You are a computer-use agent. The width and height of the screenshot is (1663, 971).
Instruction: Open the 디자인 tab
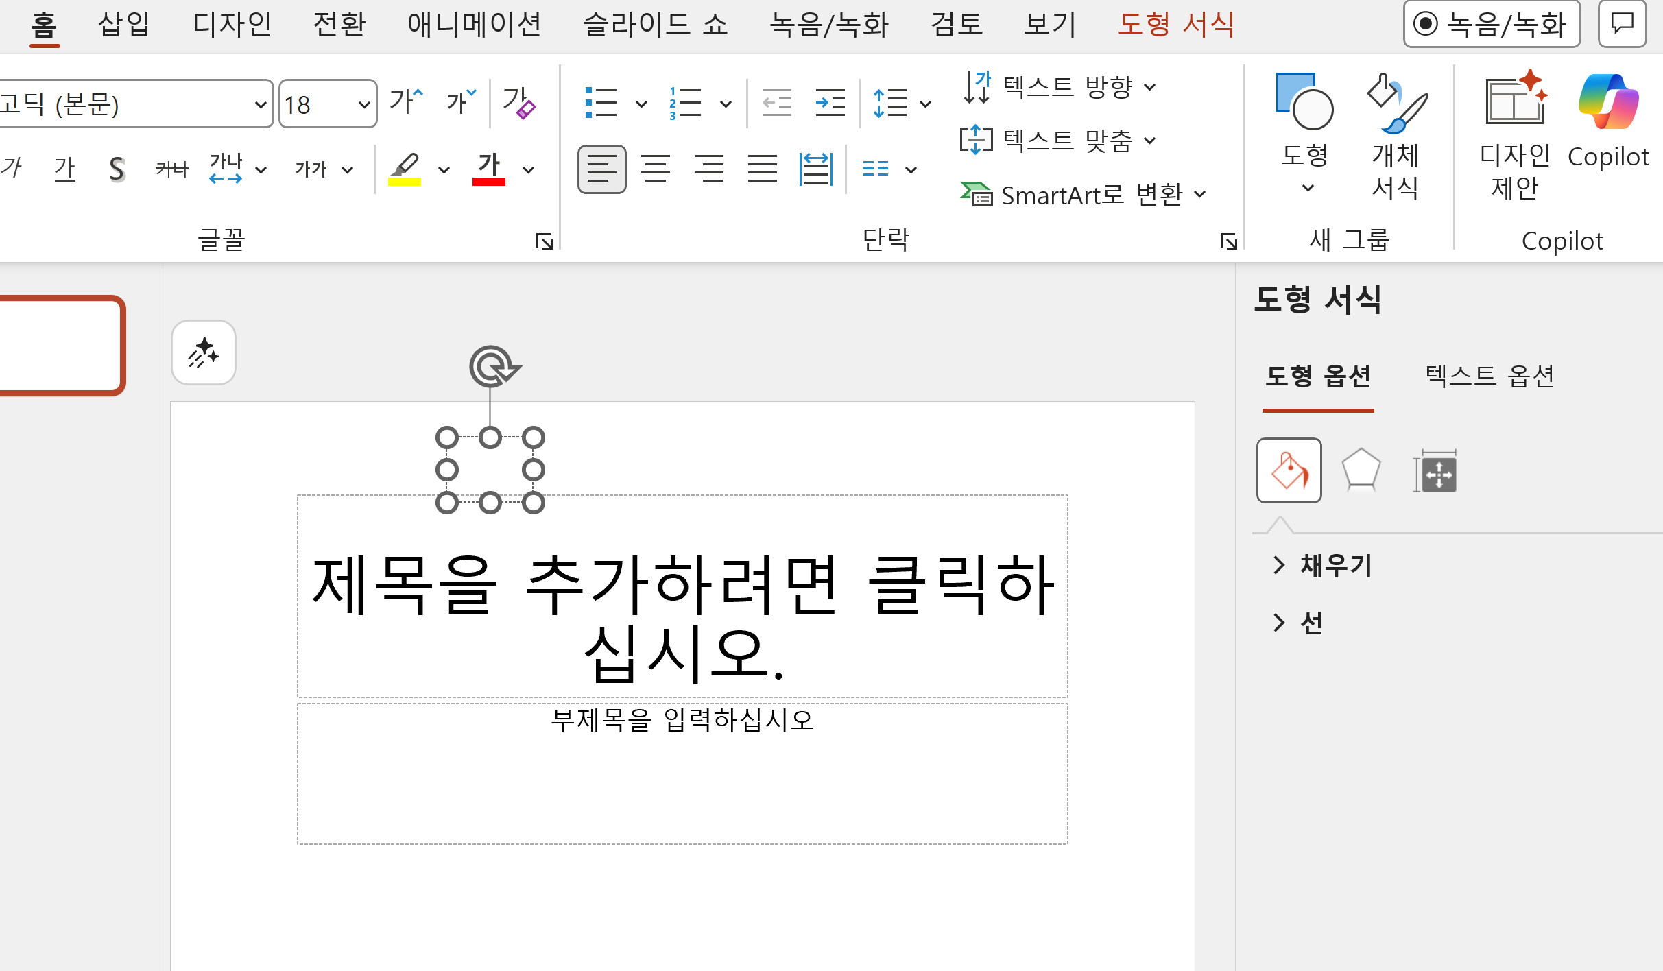(x=232, y=25)
